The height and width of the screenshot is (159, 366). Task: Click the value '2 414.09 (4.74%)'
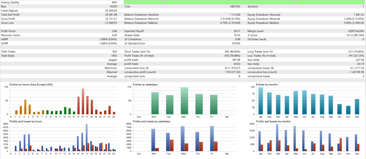pos(231,19)
